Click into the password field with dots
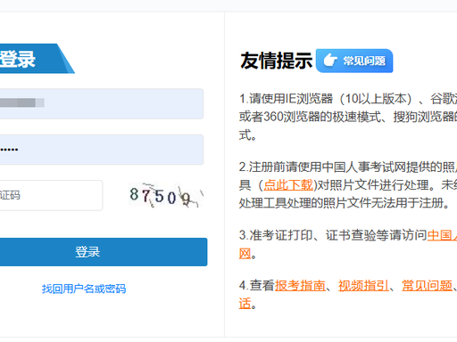 point(102,150)
